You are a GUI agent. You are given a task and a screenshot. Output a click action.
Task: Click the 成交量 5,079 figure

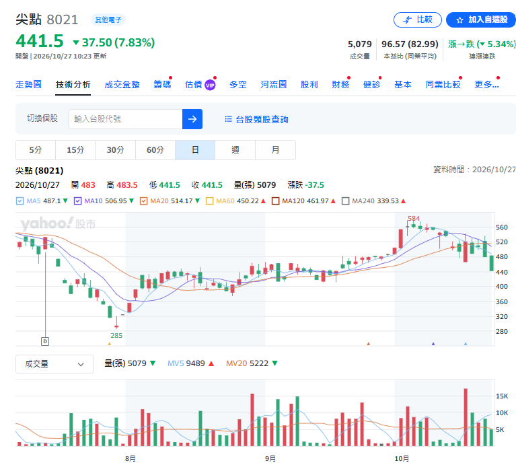click(x=360, y=44)
